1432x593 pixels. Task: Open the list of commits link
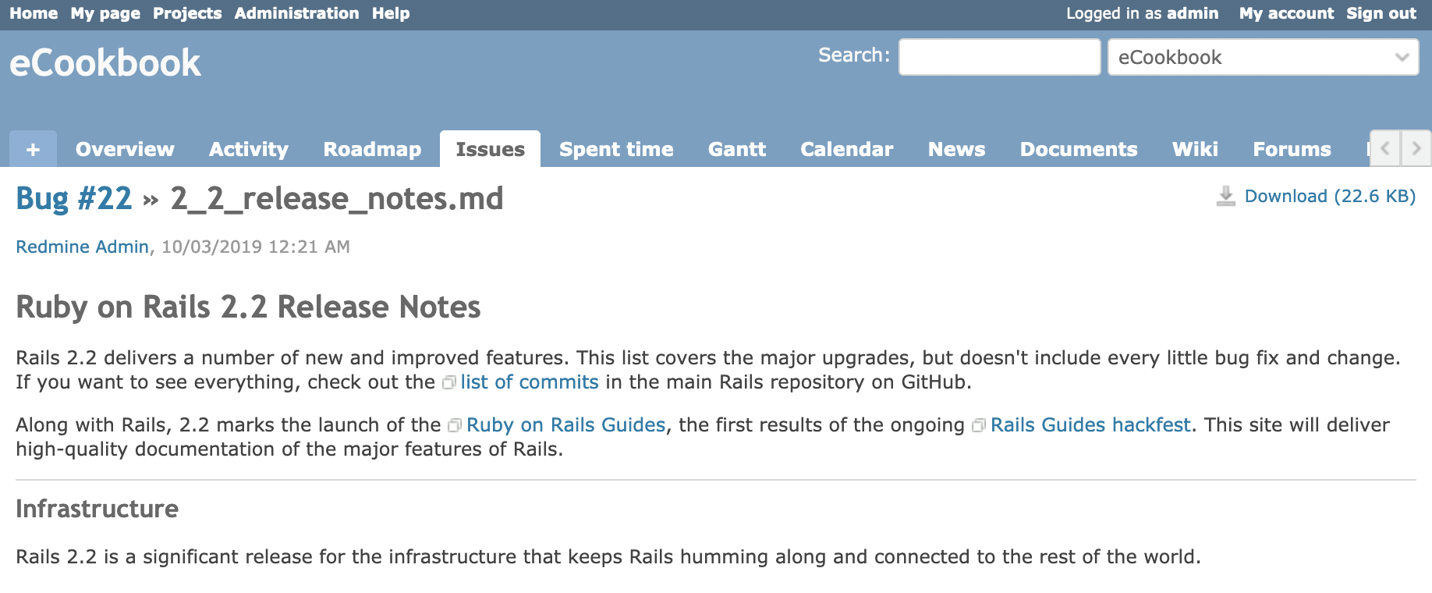[530, 382]
